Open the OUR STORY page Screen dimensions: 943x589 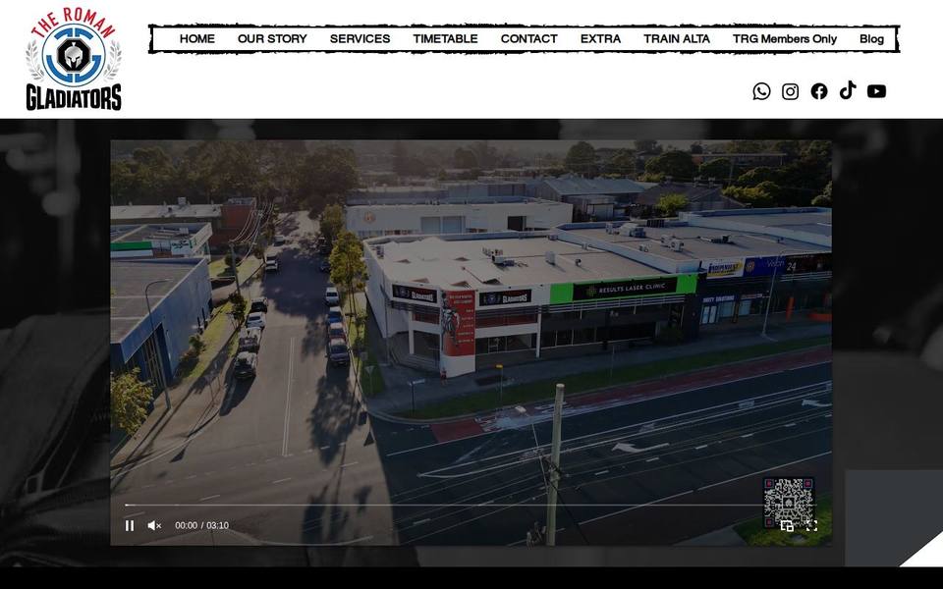(272, 39)
